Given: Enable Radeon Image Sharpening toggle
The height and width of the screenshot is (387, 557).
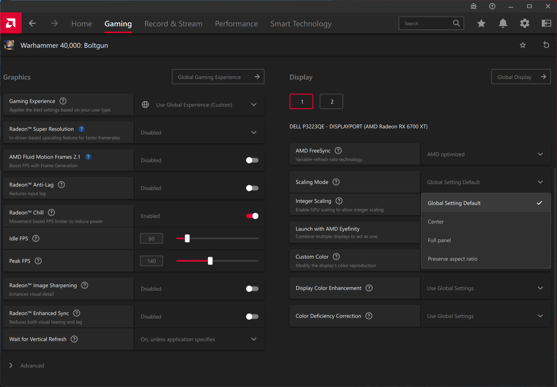Looking at the screenshot, I should click(252, 289).
